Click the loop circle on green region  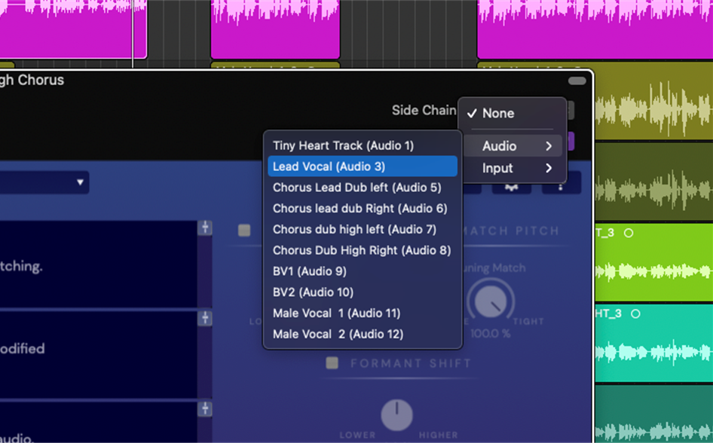tap(629, 233)
